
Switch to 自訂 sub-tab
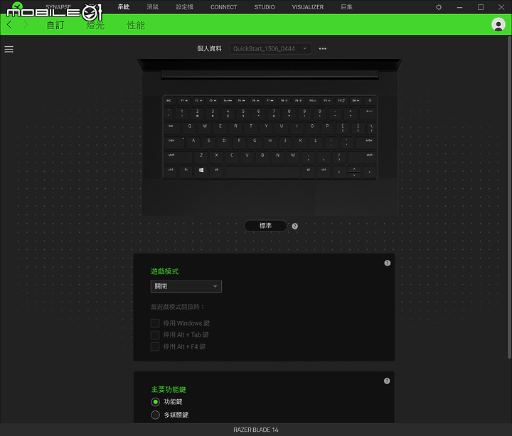(x=55, y=25)
